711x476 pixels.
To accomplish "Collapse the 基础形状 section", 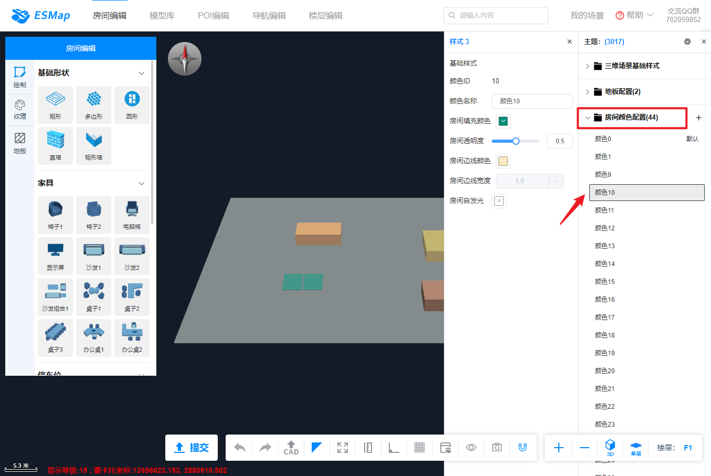I will pyautogui.click(x=141, y=73).
